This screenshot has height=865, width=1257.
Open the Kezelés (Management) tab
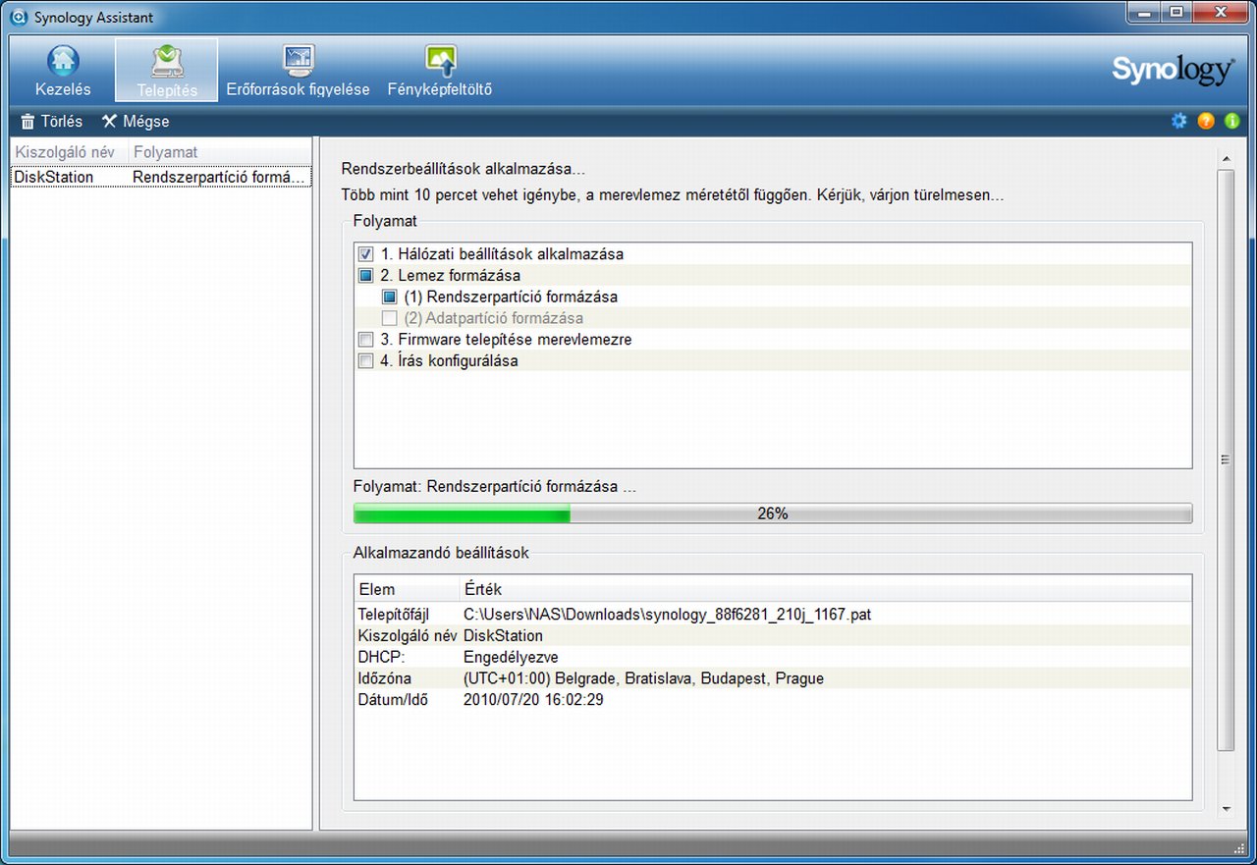[63, 71]
